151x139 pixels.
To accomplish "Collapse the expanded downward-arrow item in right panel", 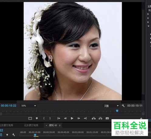I will (149, 26).
